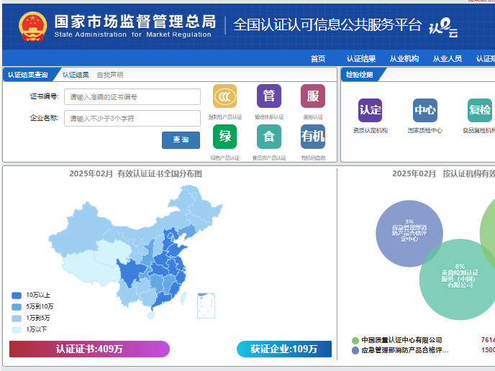Click the 应急管理部消防产品合格评... legend entry
Image resolution: width=495 pixels, height=371 pixels.
coord(400,350)
